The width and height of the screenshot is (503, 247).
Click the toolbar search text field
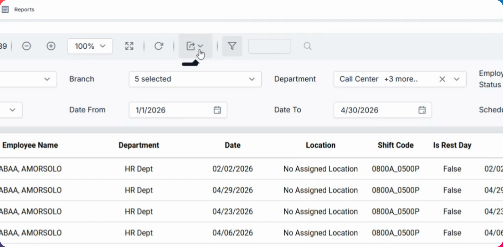(270, 46)
